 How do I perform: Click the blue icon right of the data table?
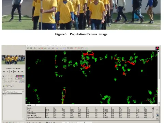(157, 116)
